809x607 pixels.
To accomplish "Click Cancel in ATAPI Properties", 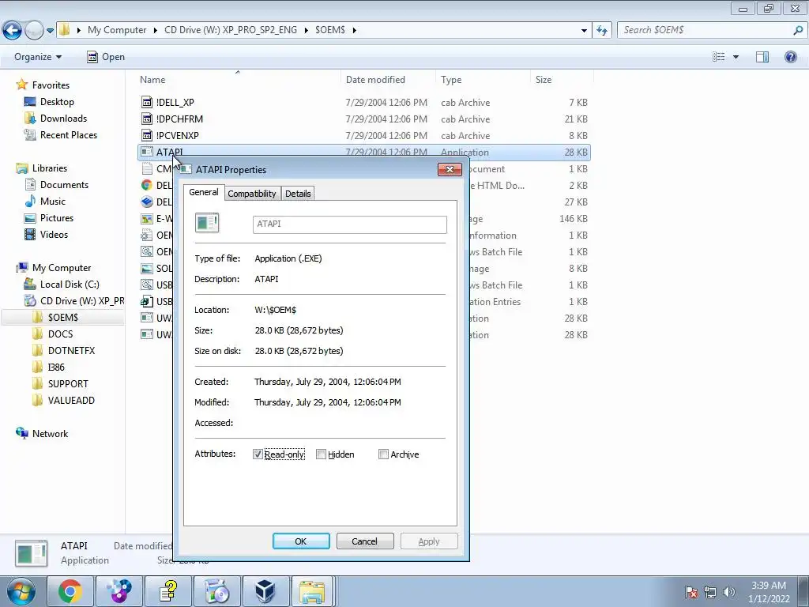I will click(x=365, y=541).
